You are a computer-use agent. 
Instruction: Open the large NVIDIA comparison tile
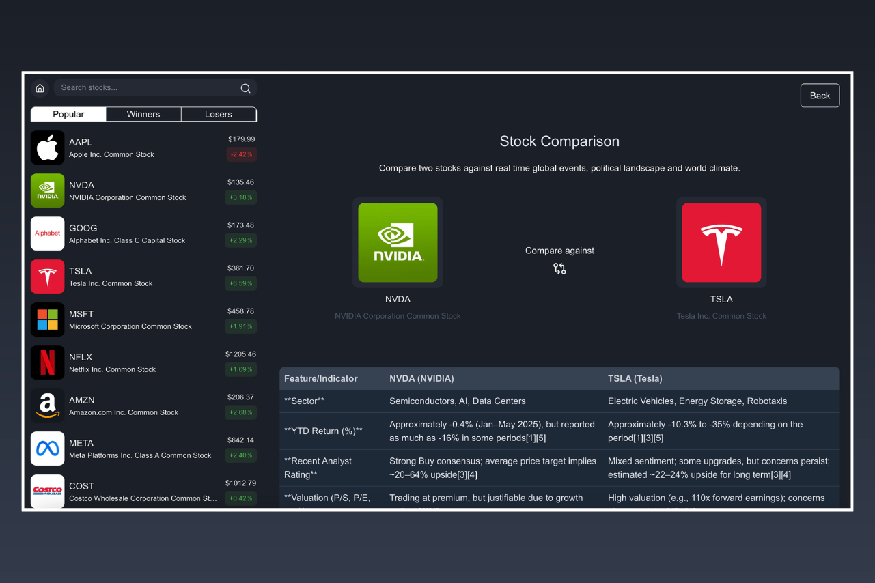tap(398, 242)
